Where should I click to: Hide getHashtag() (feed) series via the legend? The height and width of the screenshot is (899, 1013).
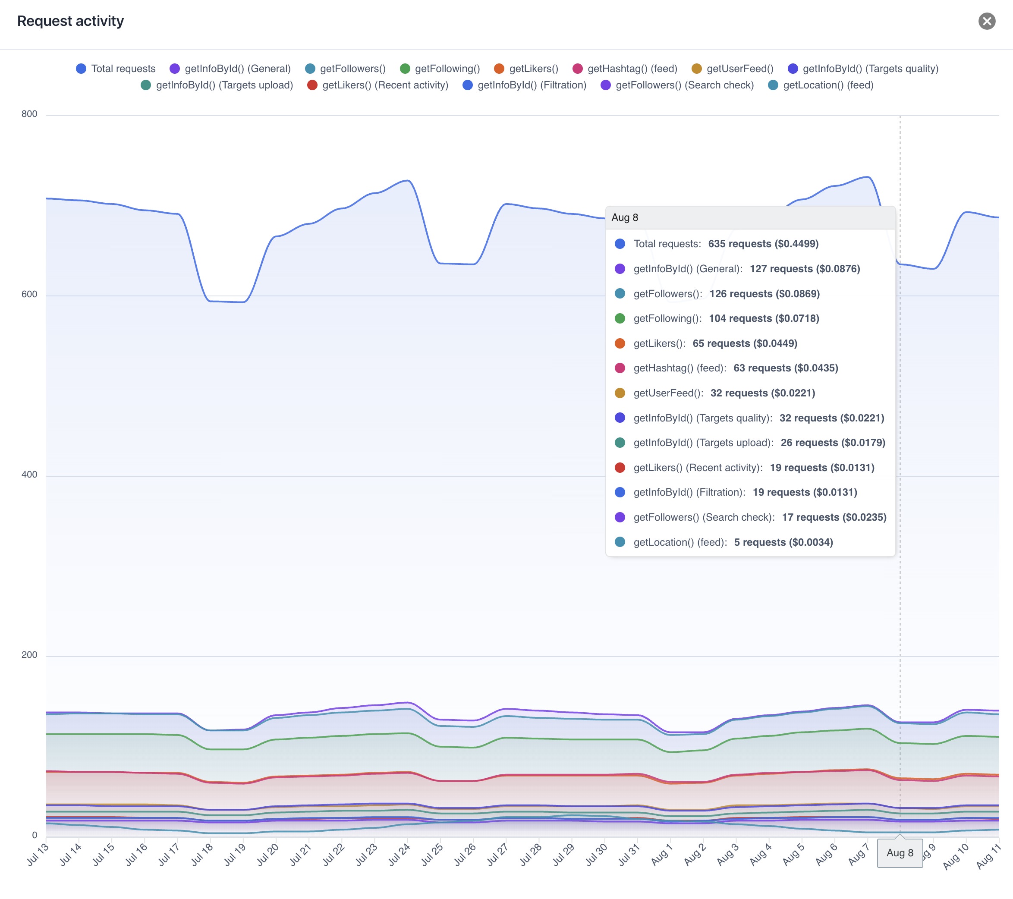pos(624,69)
